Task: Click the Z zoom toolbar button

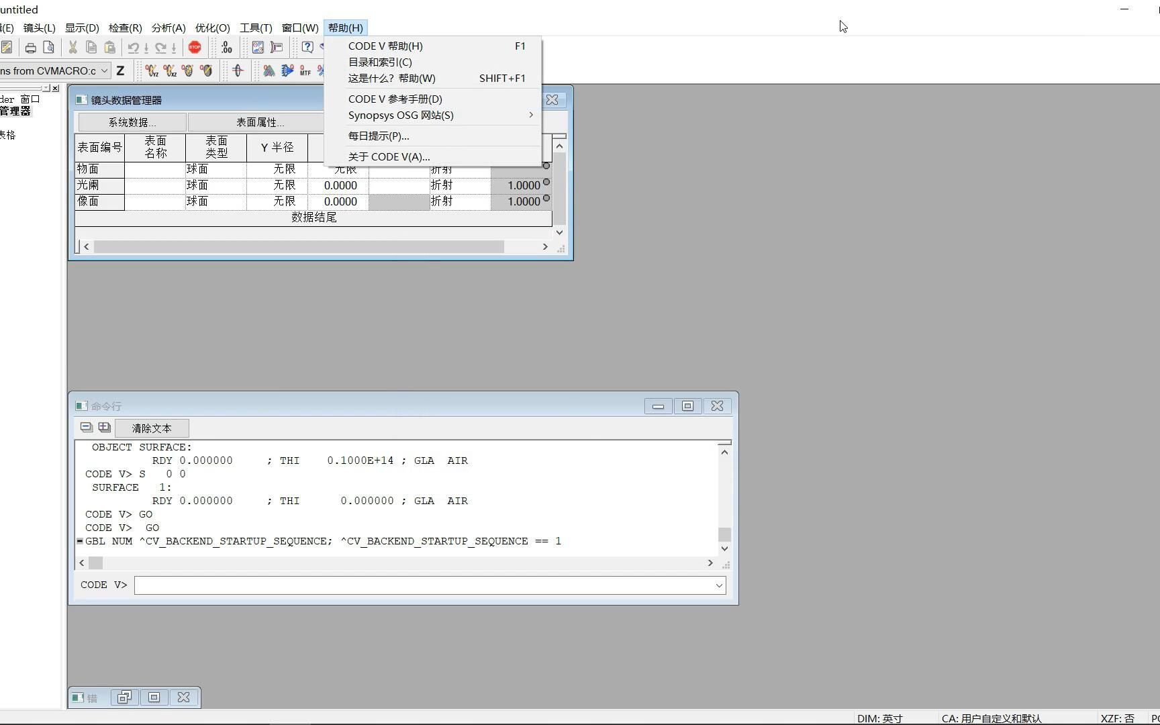Action: (120, 70)
